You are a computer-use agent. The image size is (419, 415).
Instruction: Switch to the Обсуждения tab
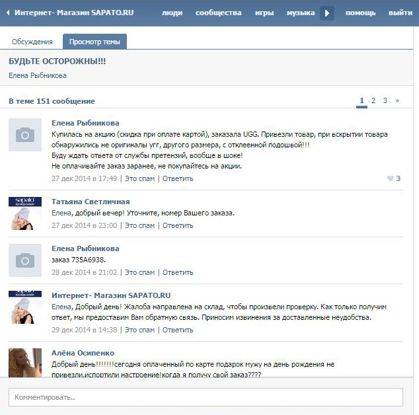[x=32, y=42]
